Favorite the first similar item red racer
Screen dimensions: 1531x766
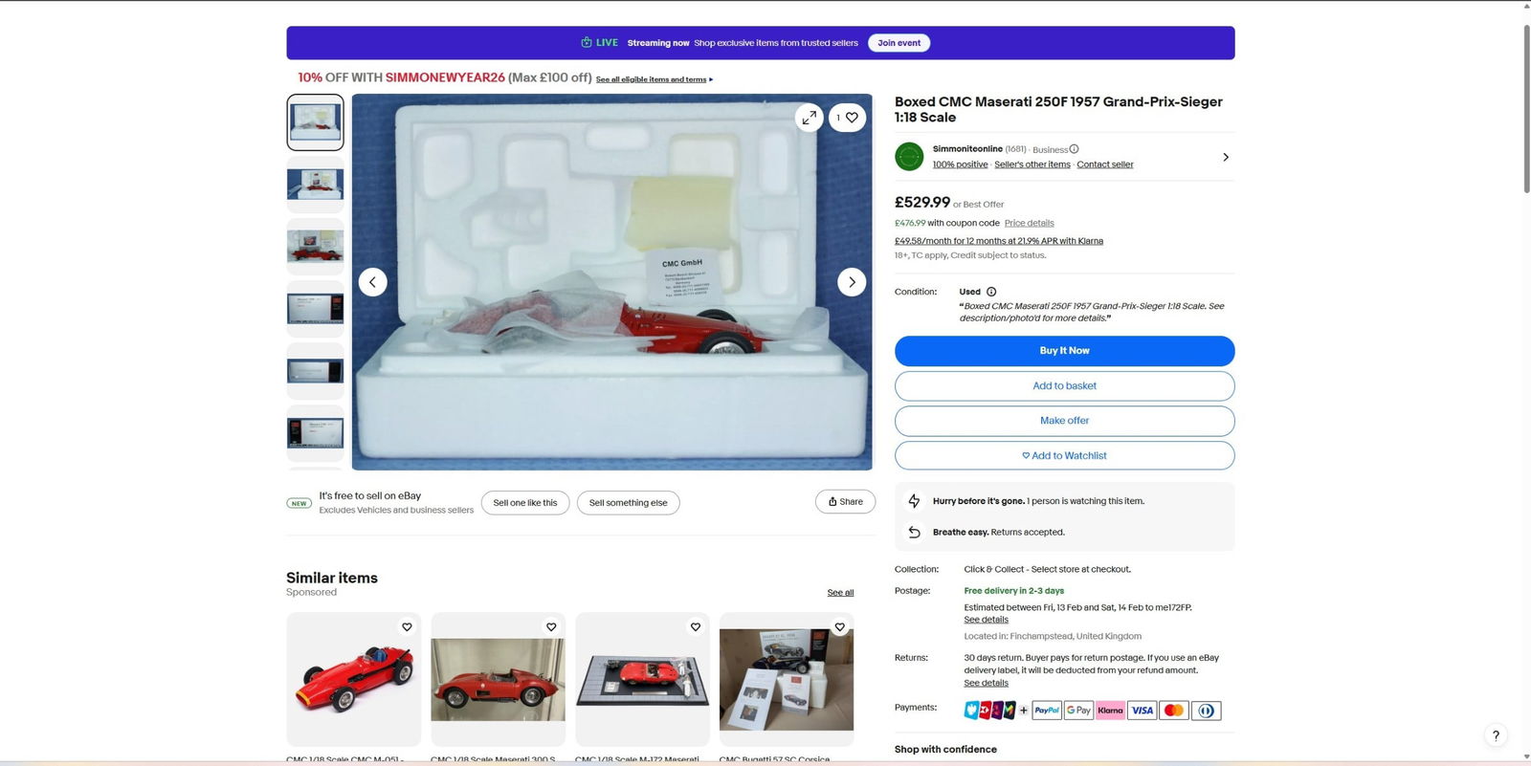(407, 627)
